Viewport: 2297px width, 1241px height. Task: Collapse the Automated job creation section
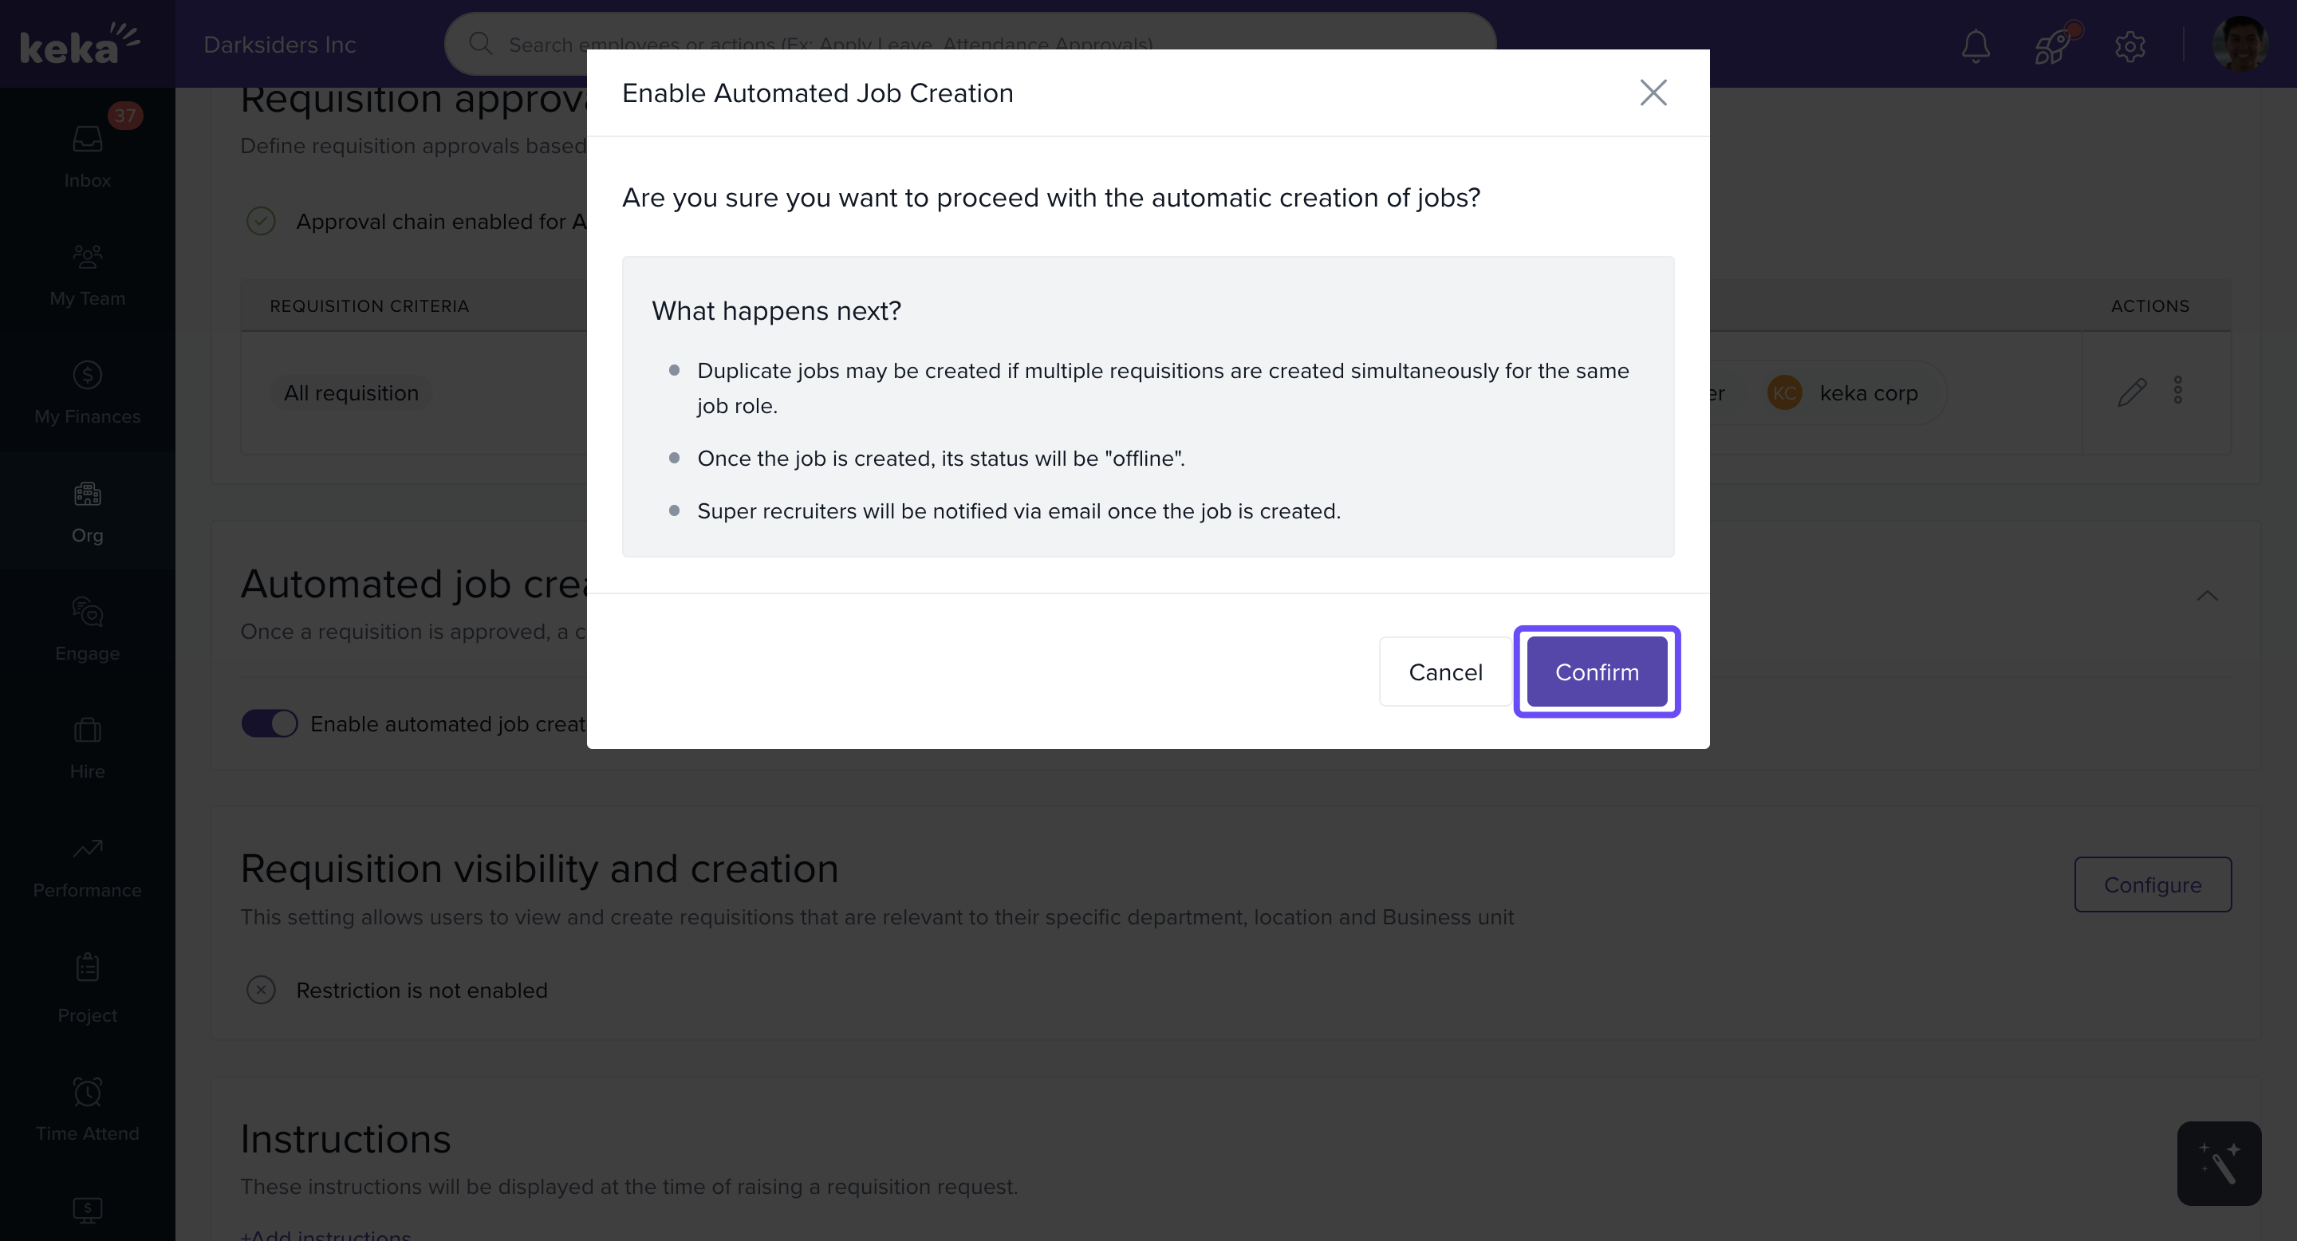(2206, 596)
